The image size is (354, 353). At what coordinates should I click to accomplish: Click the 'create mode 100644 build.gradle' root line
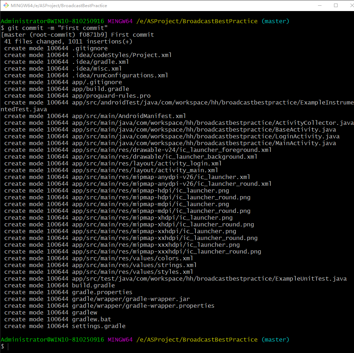(x=60, y=285)
